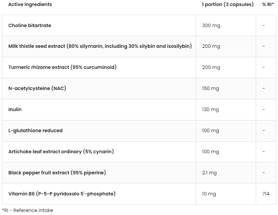Viewport: 278px width, 215px height.
Task: Select L-glutathione reduced ingredient name
Action: click(x=35, y=131)
